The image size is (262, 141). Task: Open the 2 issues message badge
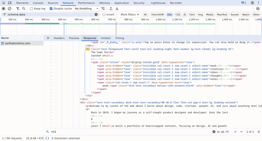244,3
